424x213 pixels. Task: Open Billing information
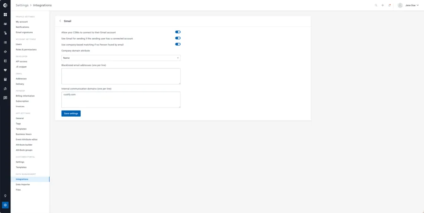[x=25, y=96]
